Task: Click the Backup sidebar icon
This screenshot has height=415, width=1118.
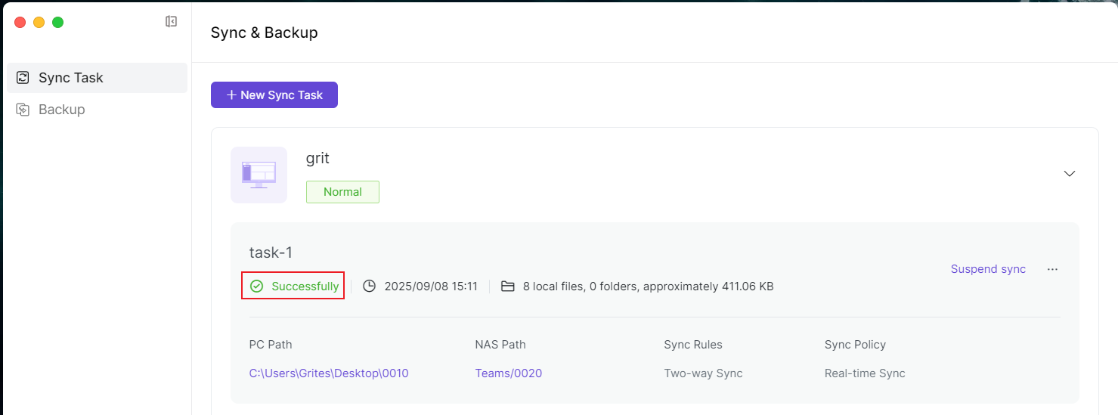Action: coord(23,110)
